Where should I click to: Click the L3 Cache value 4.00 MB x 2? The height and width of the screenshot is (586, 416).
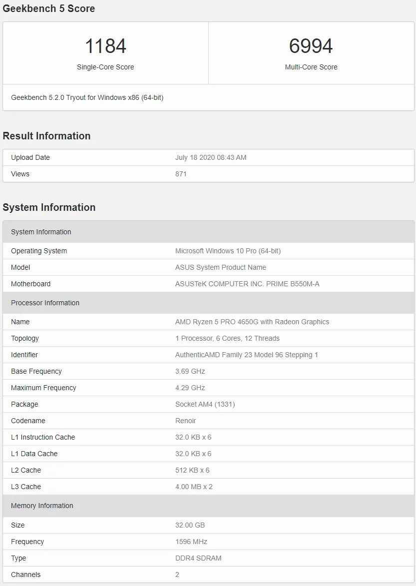coord(194,487)
